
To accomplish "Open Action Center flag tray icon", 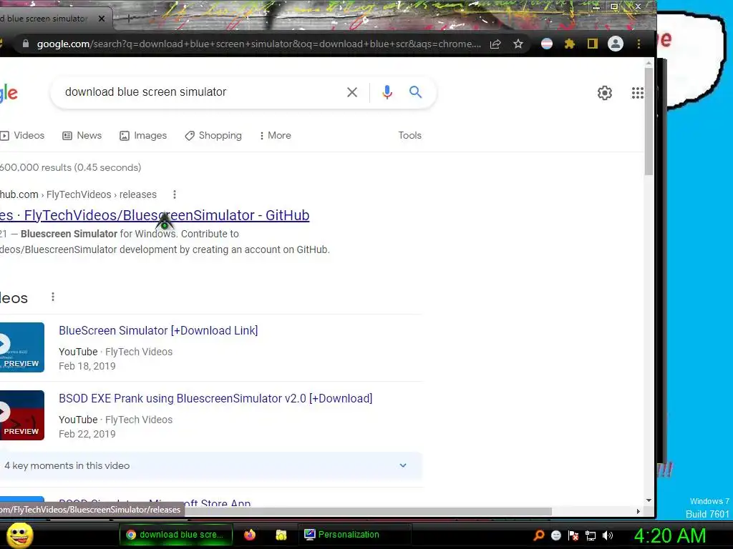I will 573,535.
